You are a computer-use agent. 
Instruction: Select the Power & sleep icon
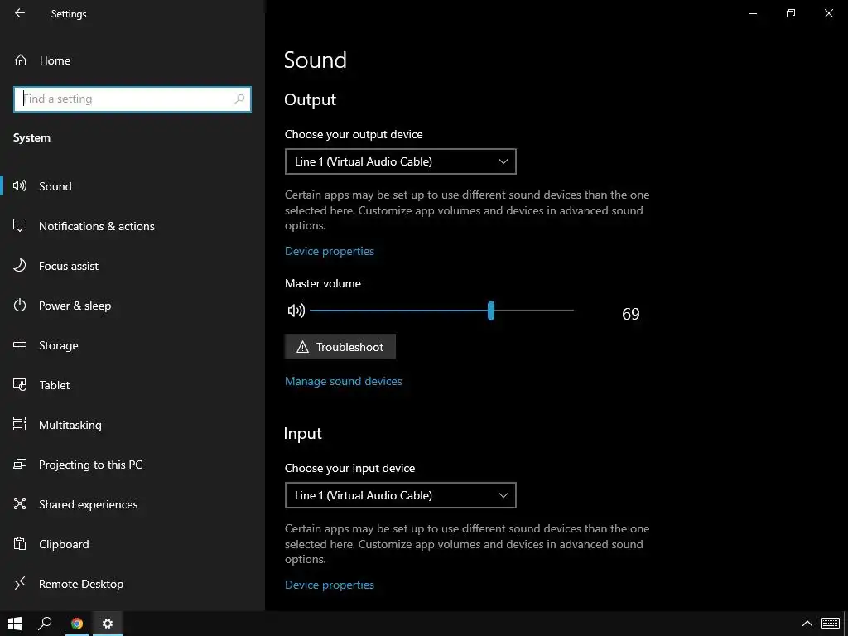(x=21, y=306)
